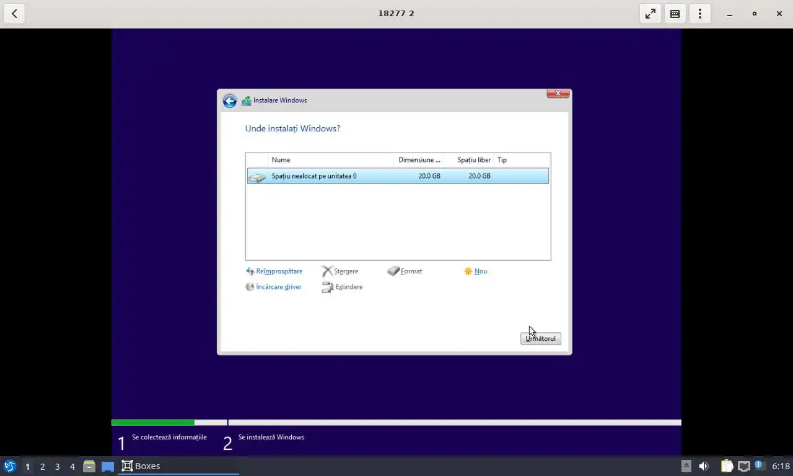Click the notification tray icon
Image resolution: width=793 pixels, height=476 pixels.
click(x=760, y=465)
